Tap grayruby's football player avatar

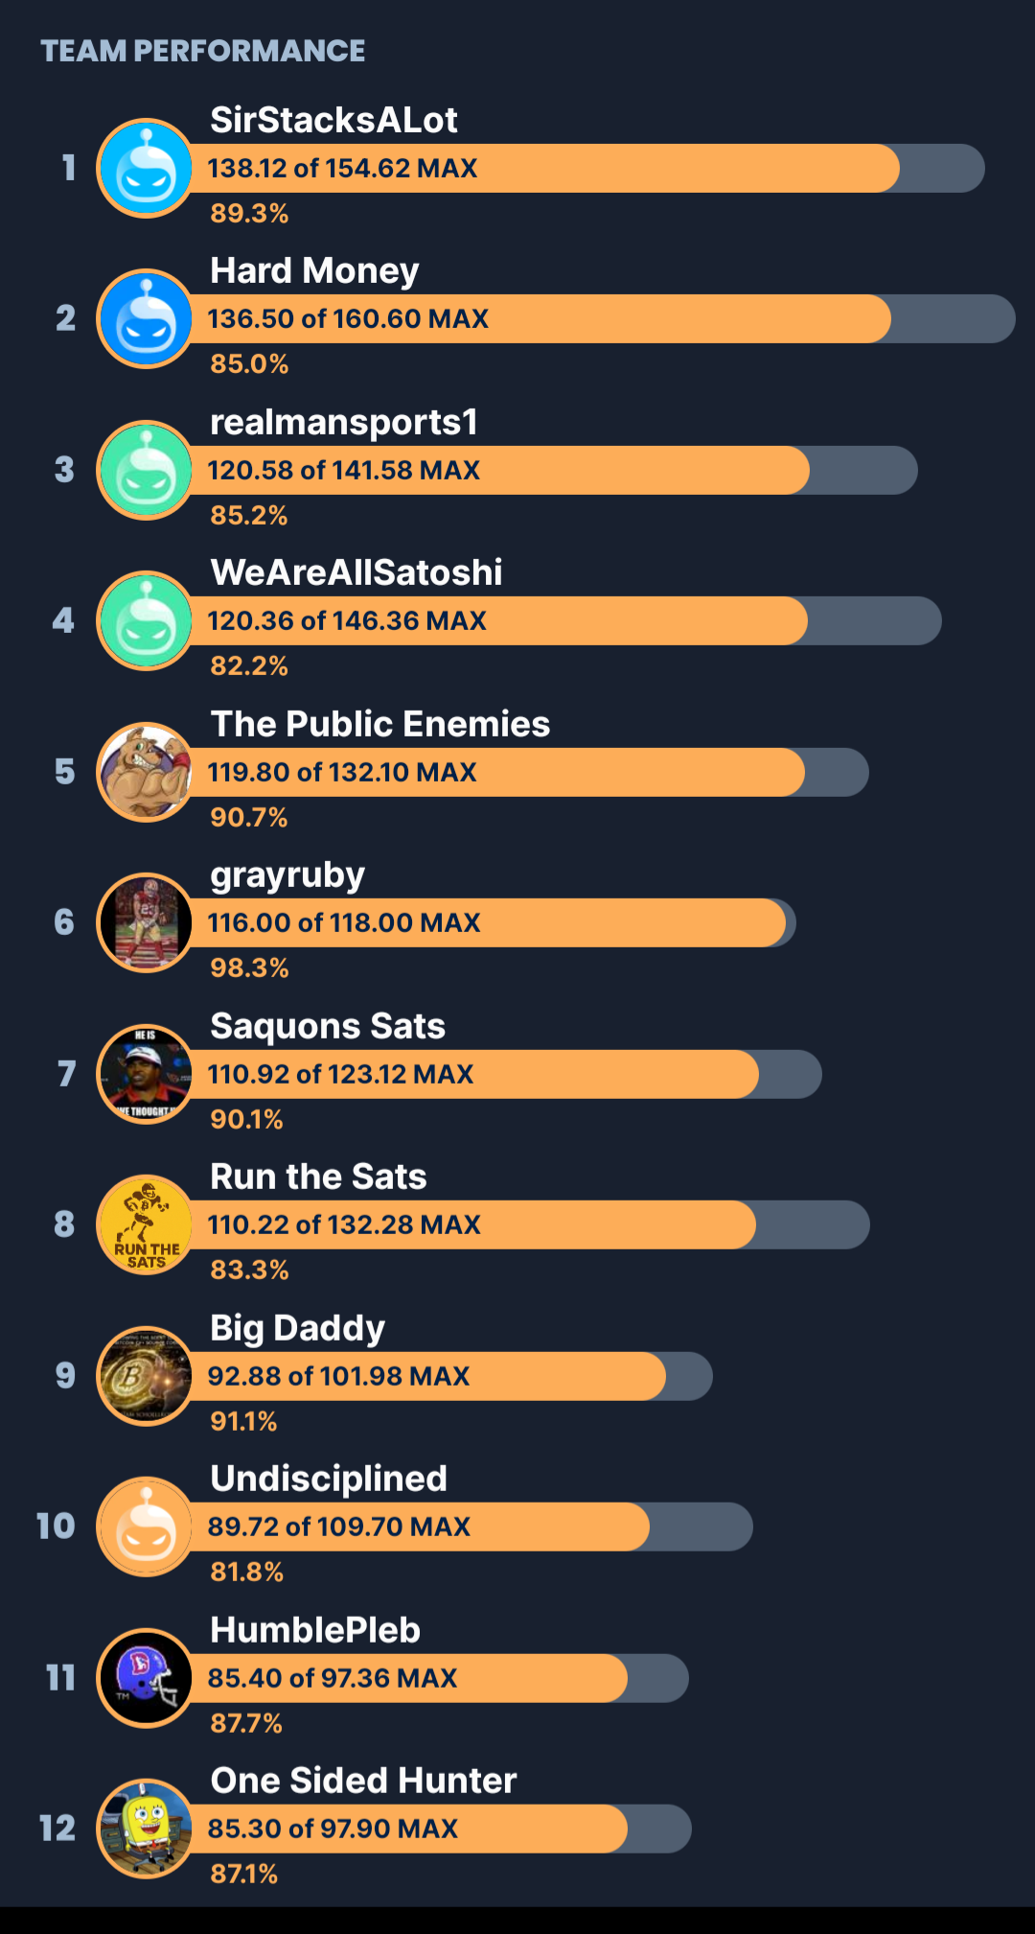[x=146, y=922]
